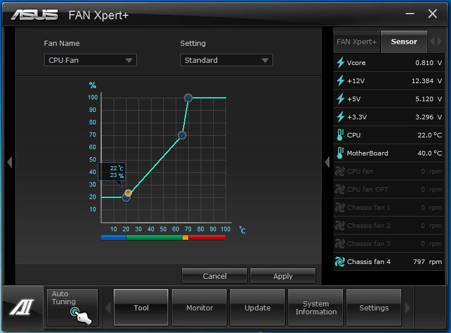Open the Update menu
Viewport: 451px width, 333px height.
click(x=257, y=308)
